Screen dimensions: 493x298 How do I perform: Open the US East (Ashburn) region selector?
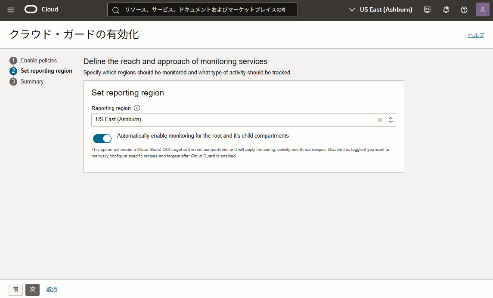[x=381, y=9]
